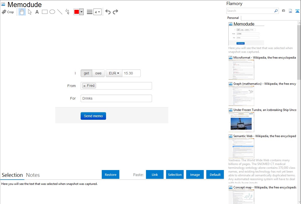
Task: Open the Semantic Web snapshot thumbnail
Action: (241, 148)
